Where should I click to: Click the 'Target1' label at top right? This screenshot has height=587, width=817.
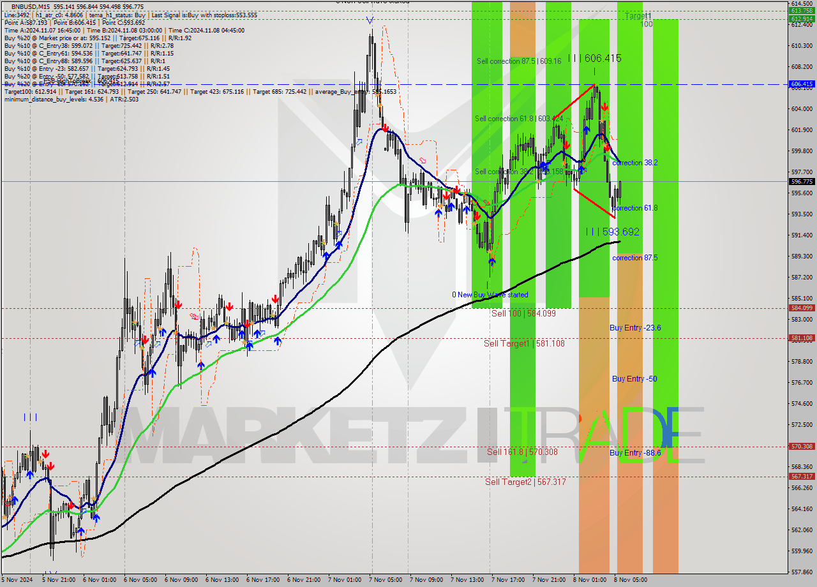pyautogui.click(x=638, y=15)
